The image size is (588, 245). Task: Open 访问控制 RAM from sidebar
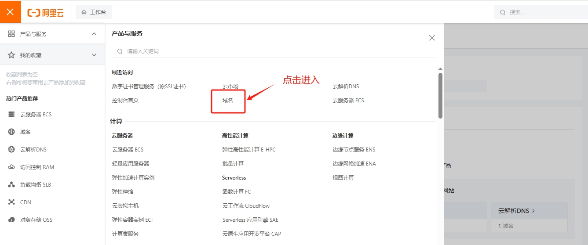point(37,167)
